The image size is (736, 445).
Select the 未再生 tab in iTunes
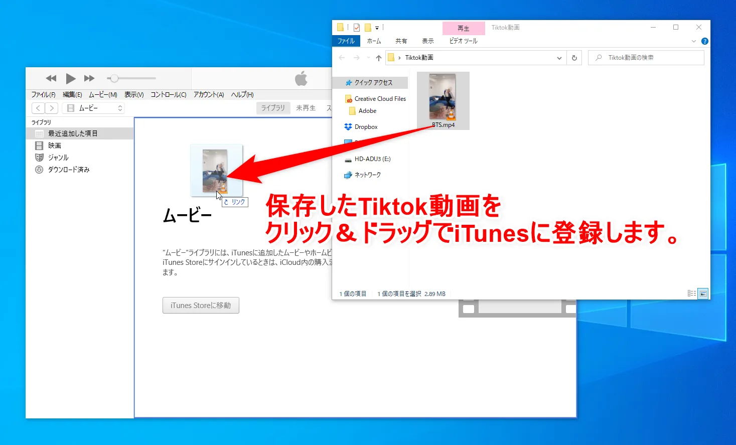point(306,108)
